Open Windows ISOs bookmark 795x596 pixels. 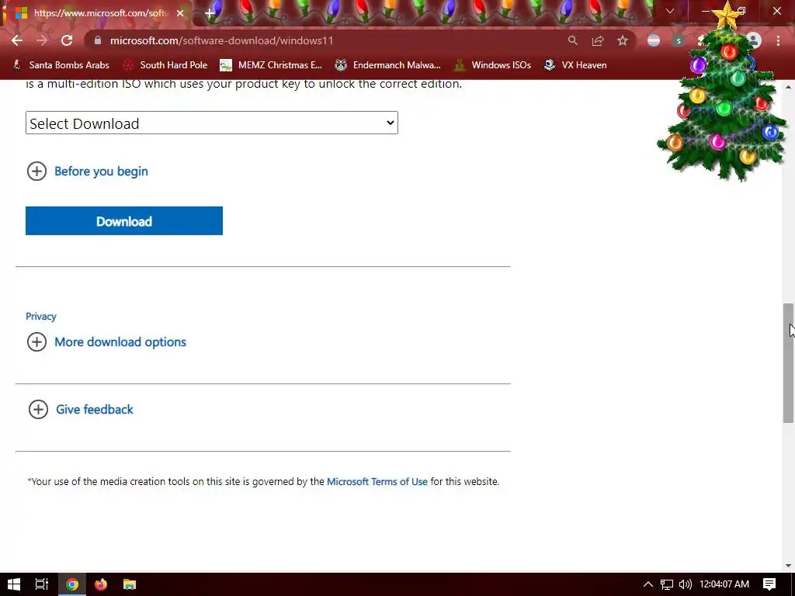pos(492,65)
